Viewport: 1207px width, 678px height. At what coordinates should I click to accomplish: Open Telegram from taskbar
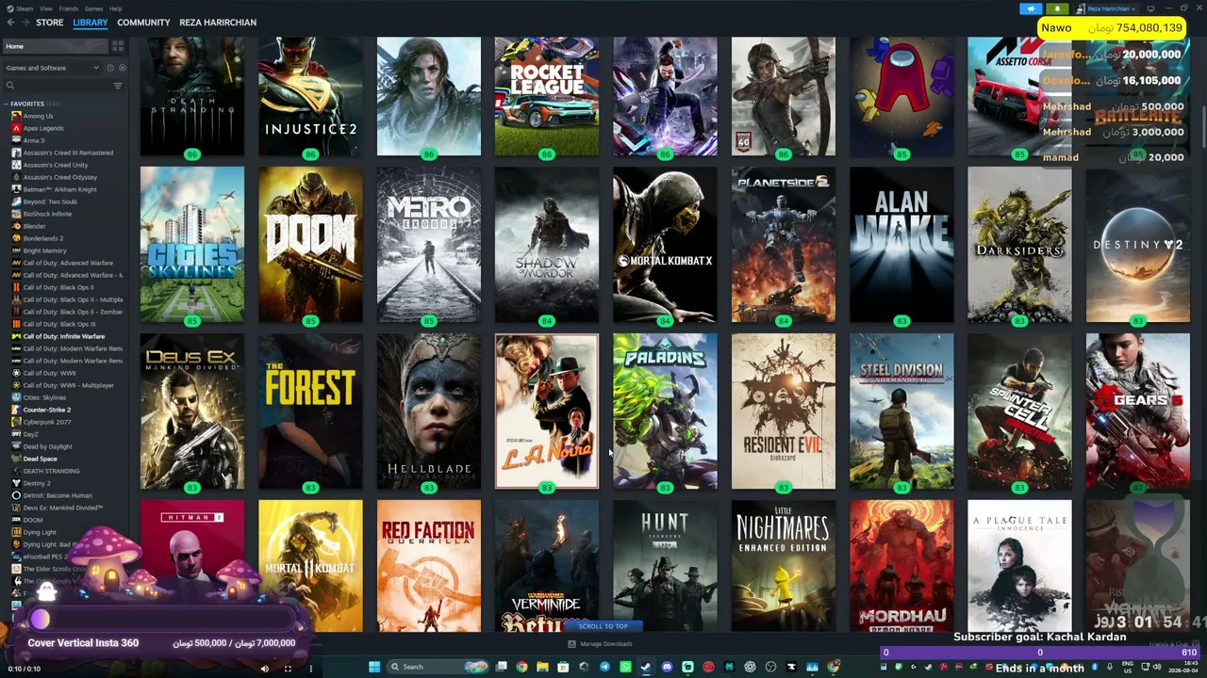pos(604,667)
